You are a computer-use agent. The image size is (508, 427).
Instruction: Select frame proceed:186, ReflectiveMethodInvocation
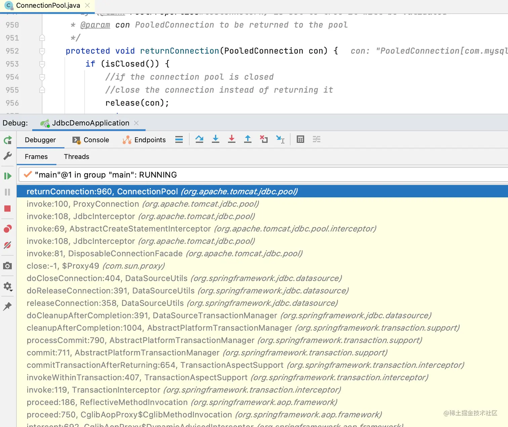point(262,402)
